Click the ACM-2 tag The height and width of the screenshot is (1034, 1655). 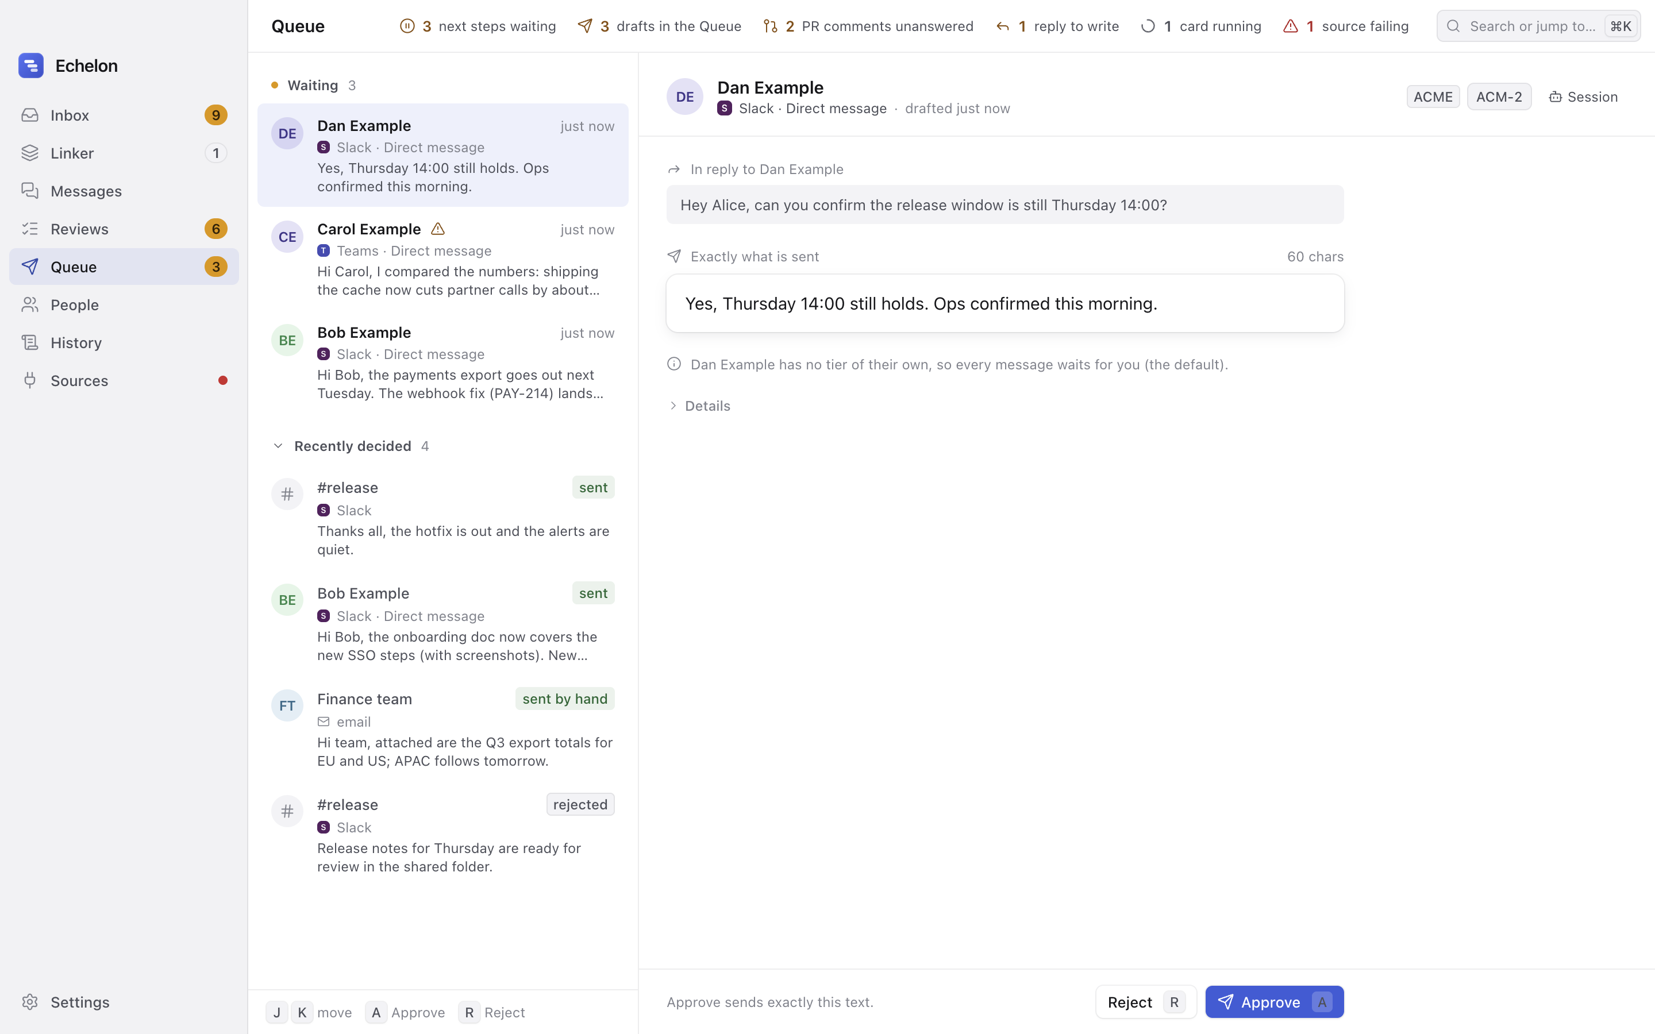pyautogui.click(x=1499, y=97)
